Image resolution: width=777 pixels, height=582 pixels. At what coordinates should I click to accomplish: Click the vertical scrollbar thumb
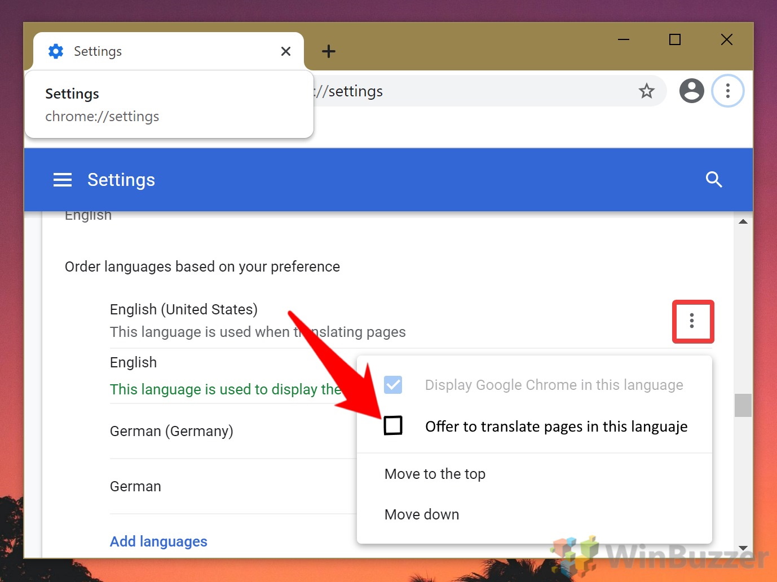point(743,405)
